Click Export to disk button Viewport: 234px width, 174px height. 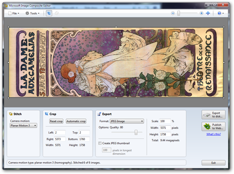tap(213, 115)
